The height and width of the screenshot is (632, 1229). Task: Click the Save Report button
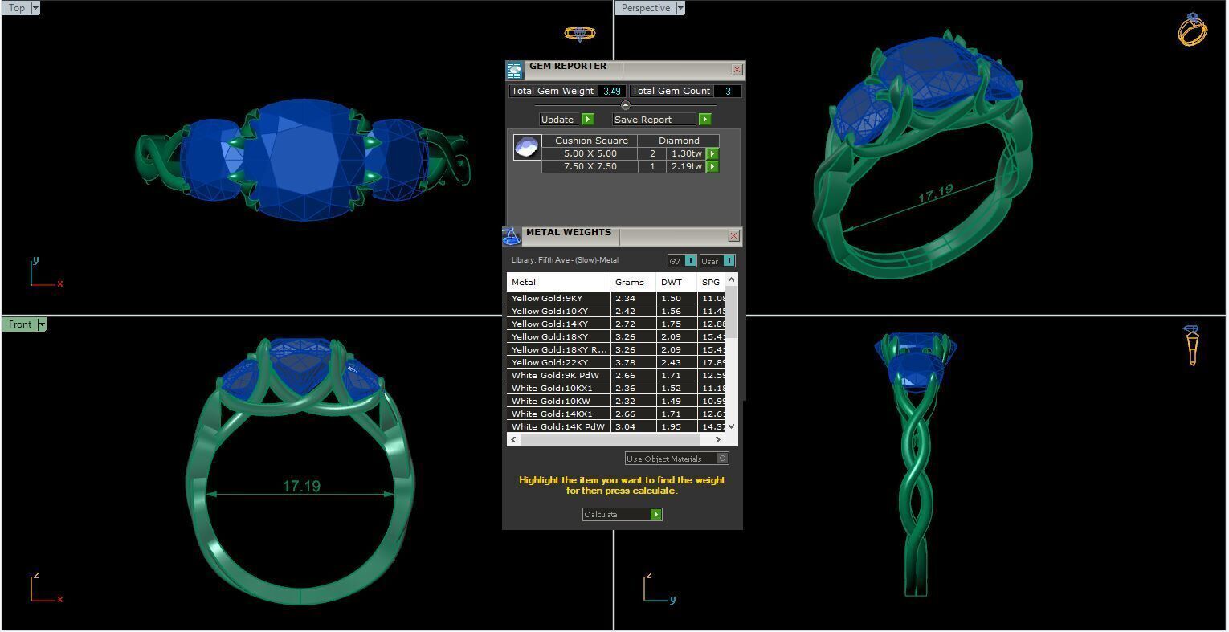pos(662,120)
